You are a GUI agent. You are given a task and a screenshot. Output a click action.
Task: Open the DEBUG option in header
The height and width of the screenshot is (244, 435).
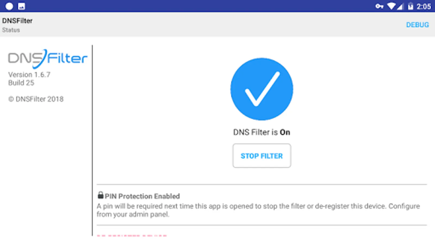click(417, 25)
